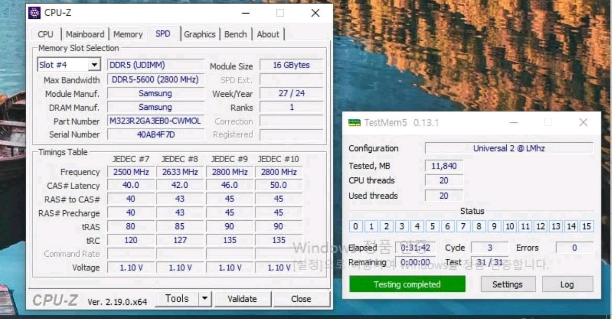Switch to the CPU tab
The width and height of the screenshot is (612, 319).
click(x=45, y=35)
